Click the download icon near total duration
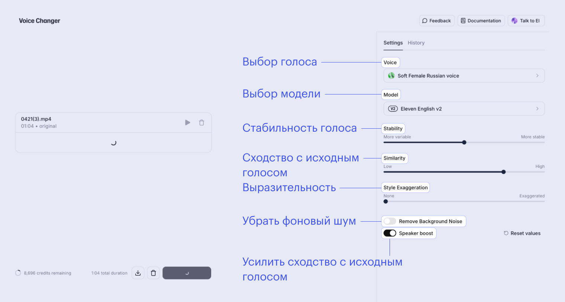565x302 pixels. click(x=138, y=273)
